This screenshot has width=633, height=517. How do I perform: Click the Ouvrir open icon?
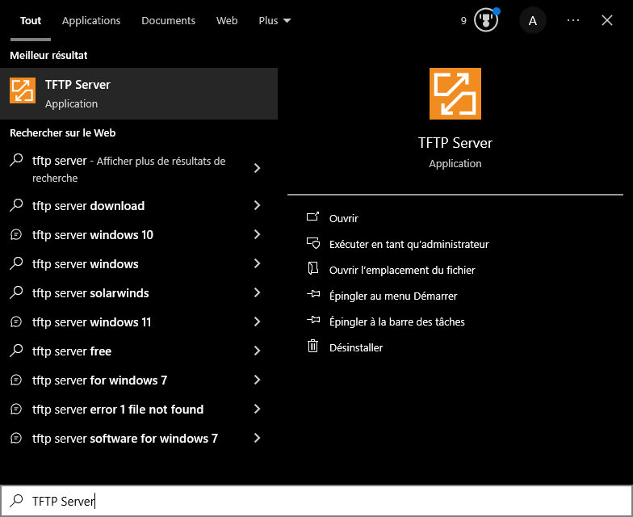[313, 218]
